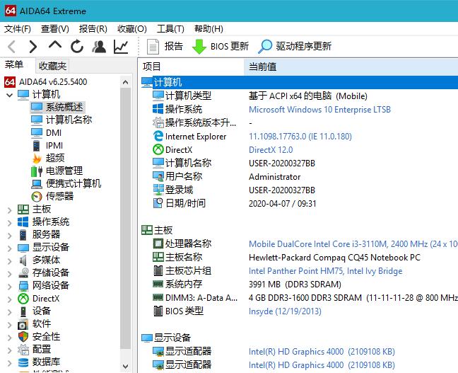Image resolution: width=458 pixels, height=373 pixels.
Task: Click the Insyde (12/19/2013) BIOS link
Action: click(285, 311)
